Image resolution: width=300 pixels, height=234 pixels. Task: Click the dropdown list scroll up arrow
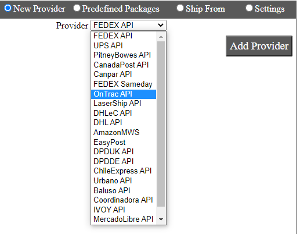pos(161,37)
